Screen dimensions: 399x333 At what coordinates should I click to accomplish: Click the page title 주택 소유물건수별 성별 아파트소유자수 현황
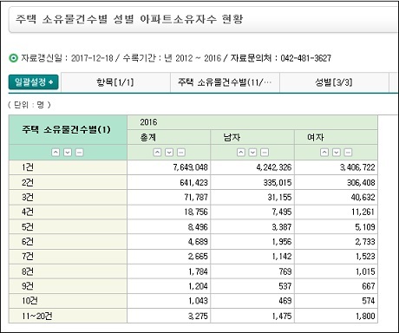(x=129, y=19)
